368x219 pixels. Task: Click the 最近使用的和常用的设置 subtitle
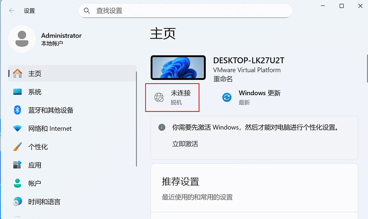coord(197,197)
